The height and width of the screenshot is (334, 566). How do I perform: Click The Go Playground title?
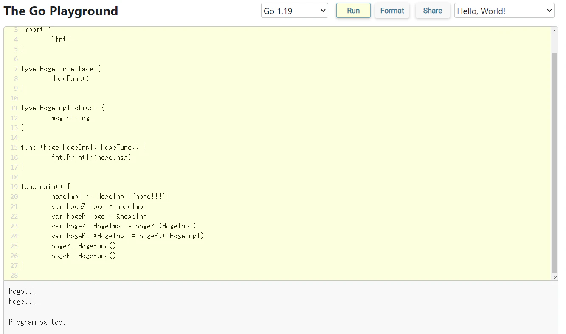(x=61, y=11)
